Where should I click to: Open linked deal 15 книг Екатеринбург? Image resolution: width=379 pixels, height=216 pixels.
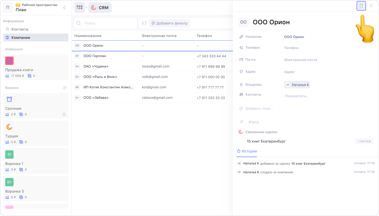(266, 141)
